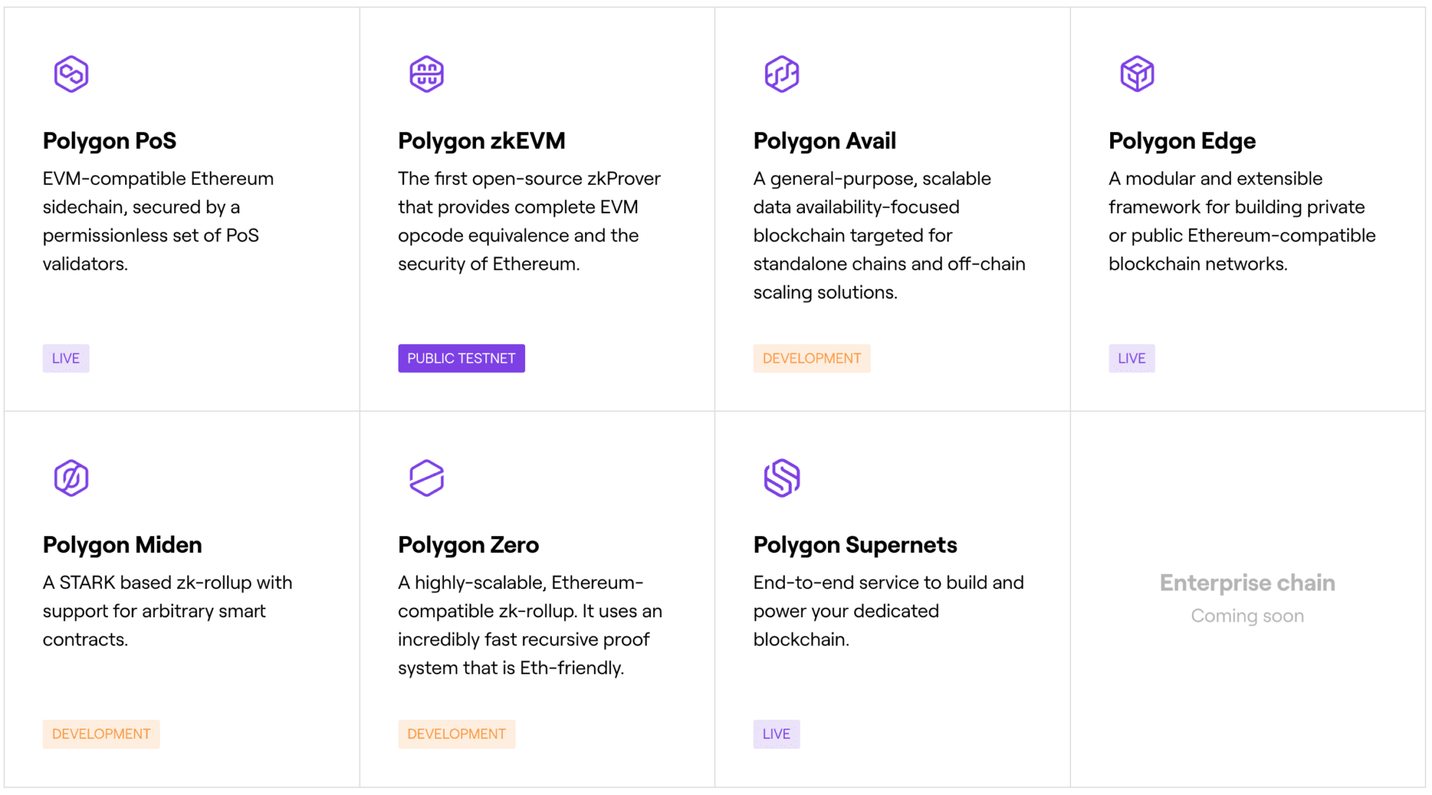Click the Polygon Supernets logo icon
The image size is (1432, 795).
pyautogui.click(x=782, y=477)
